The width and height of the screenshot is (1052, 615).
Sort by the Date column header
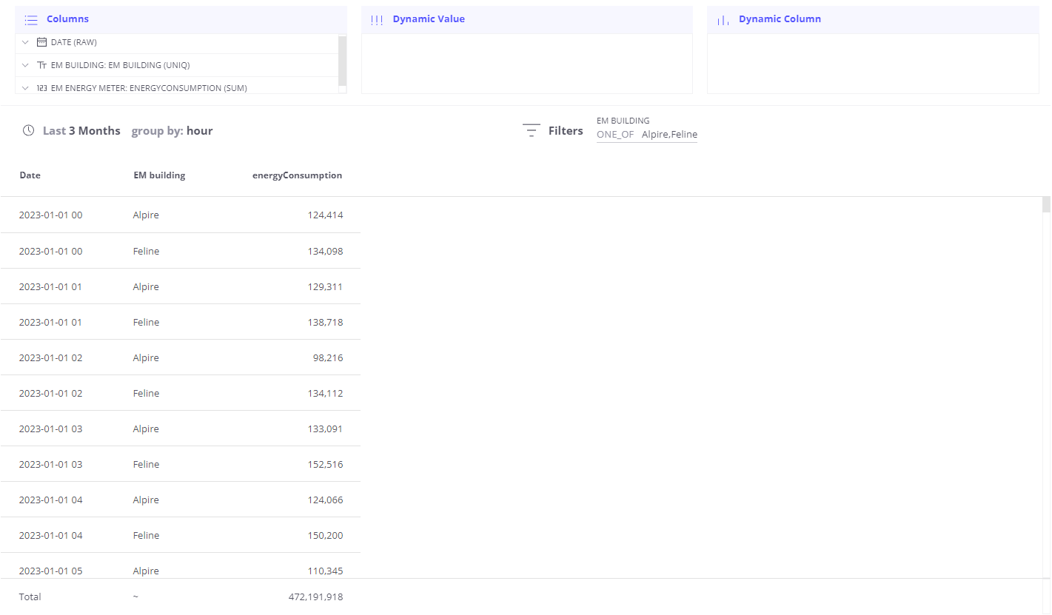point(30,175)
